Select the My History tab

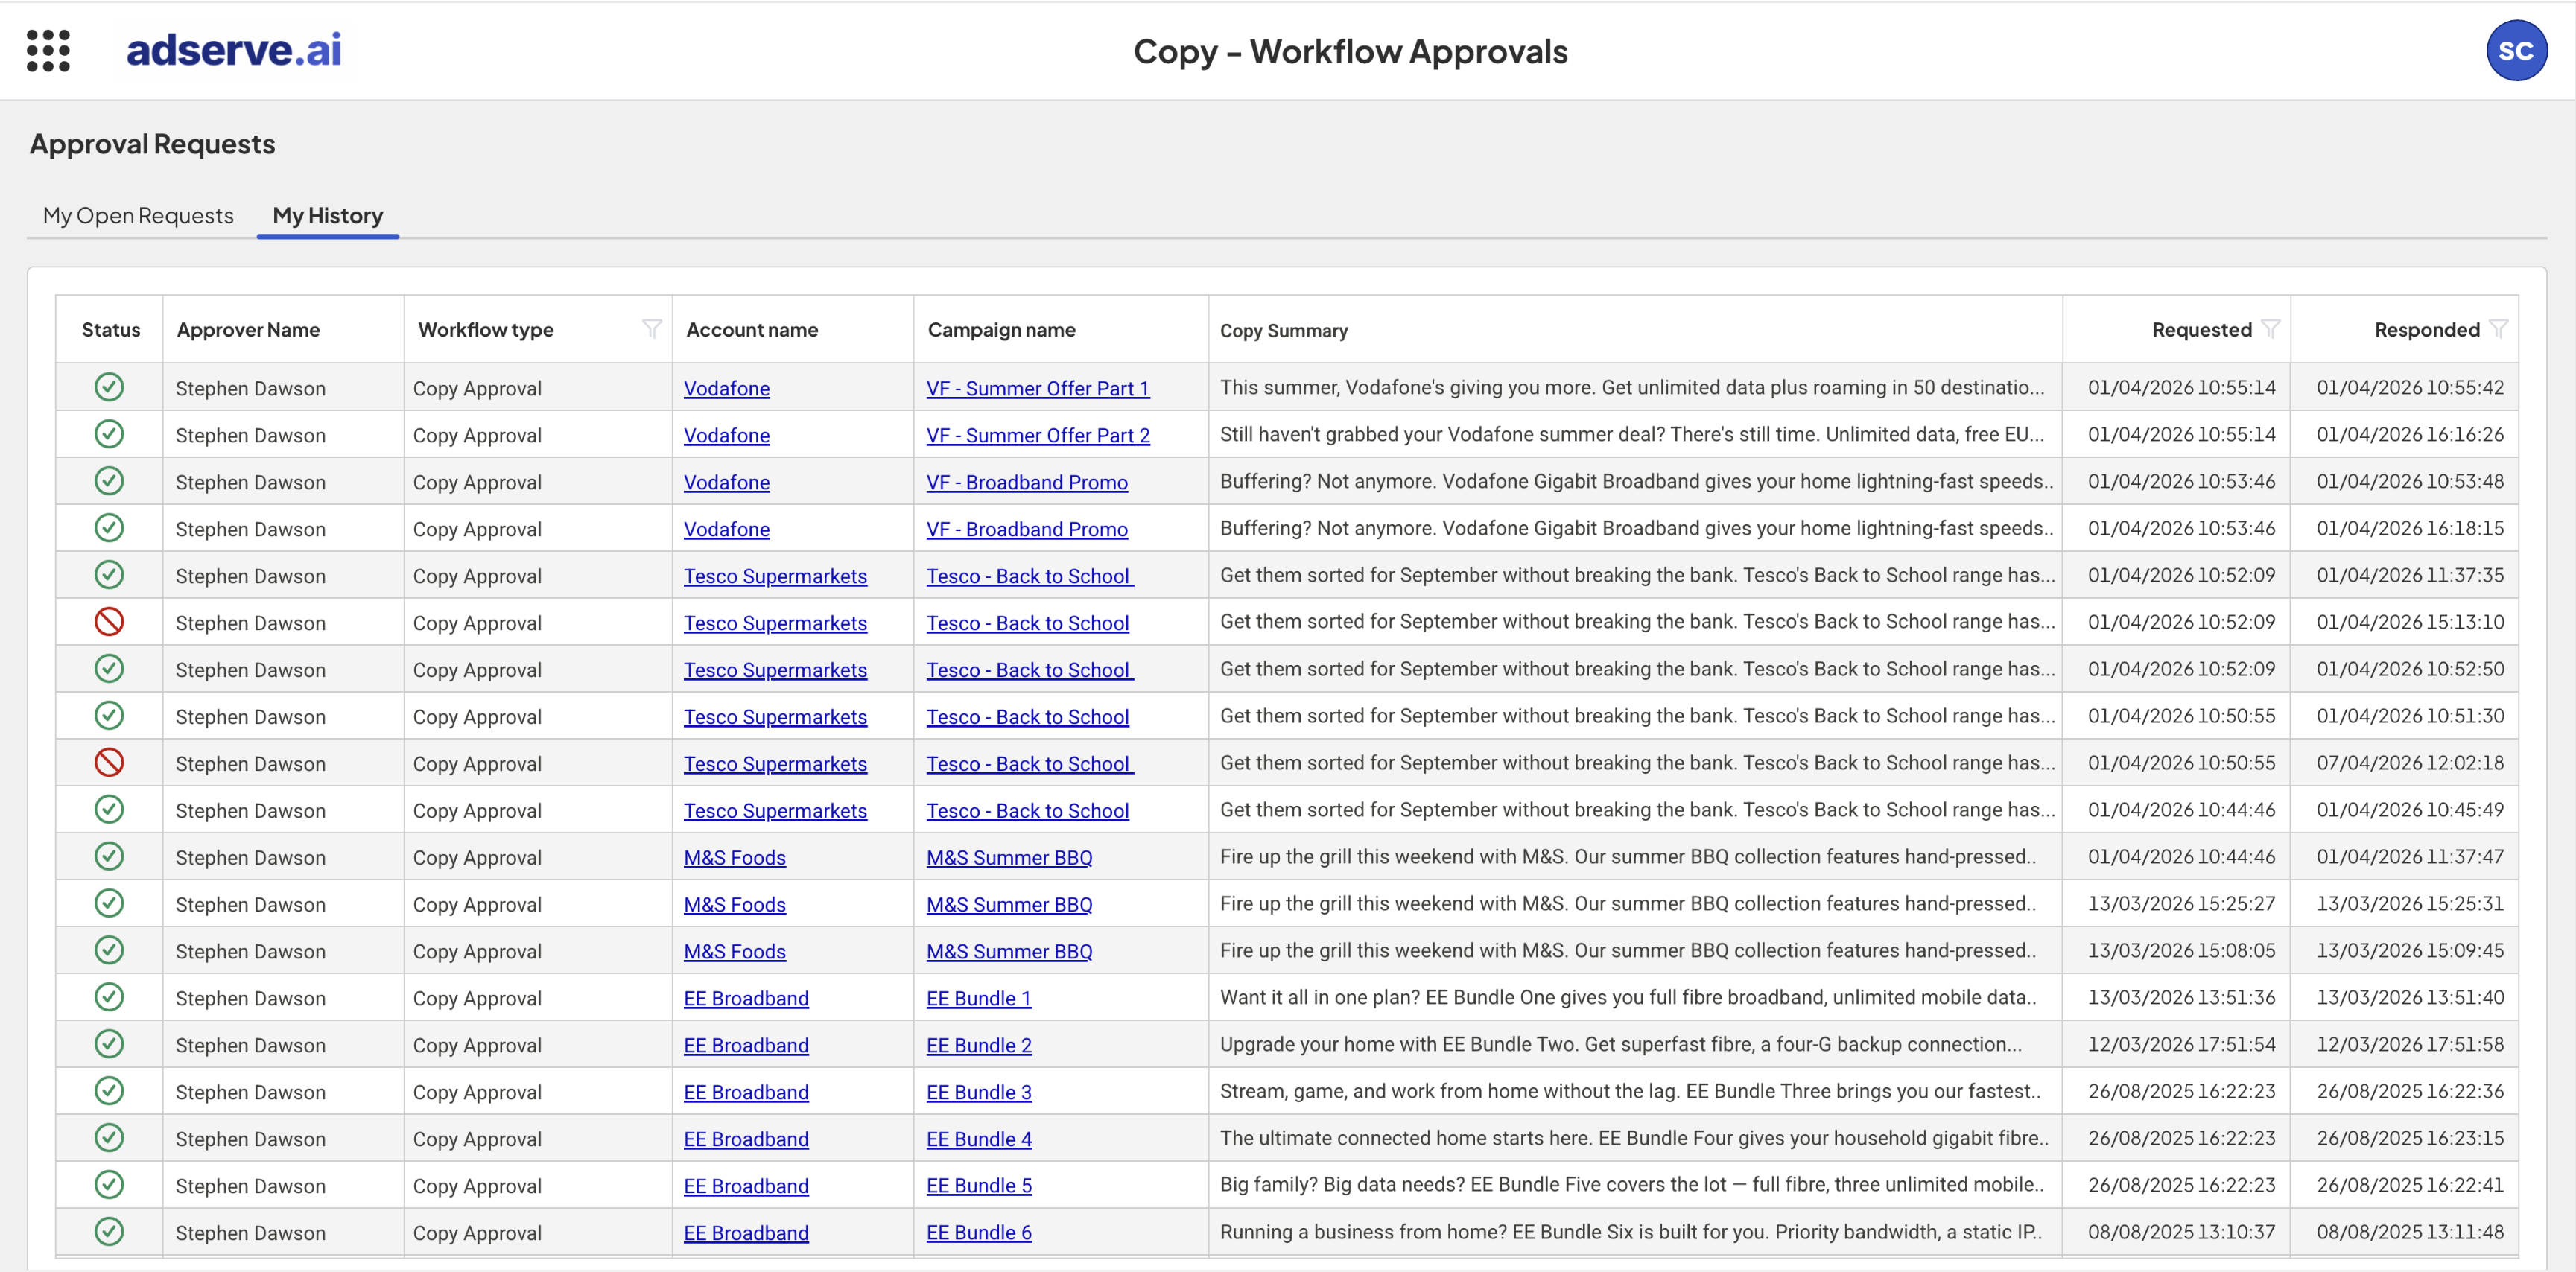(328, 215)
